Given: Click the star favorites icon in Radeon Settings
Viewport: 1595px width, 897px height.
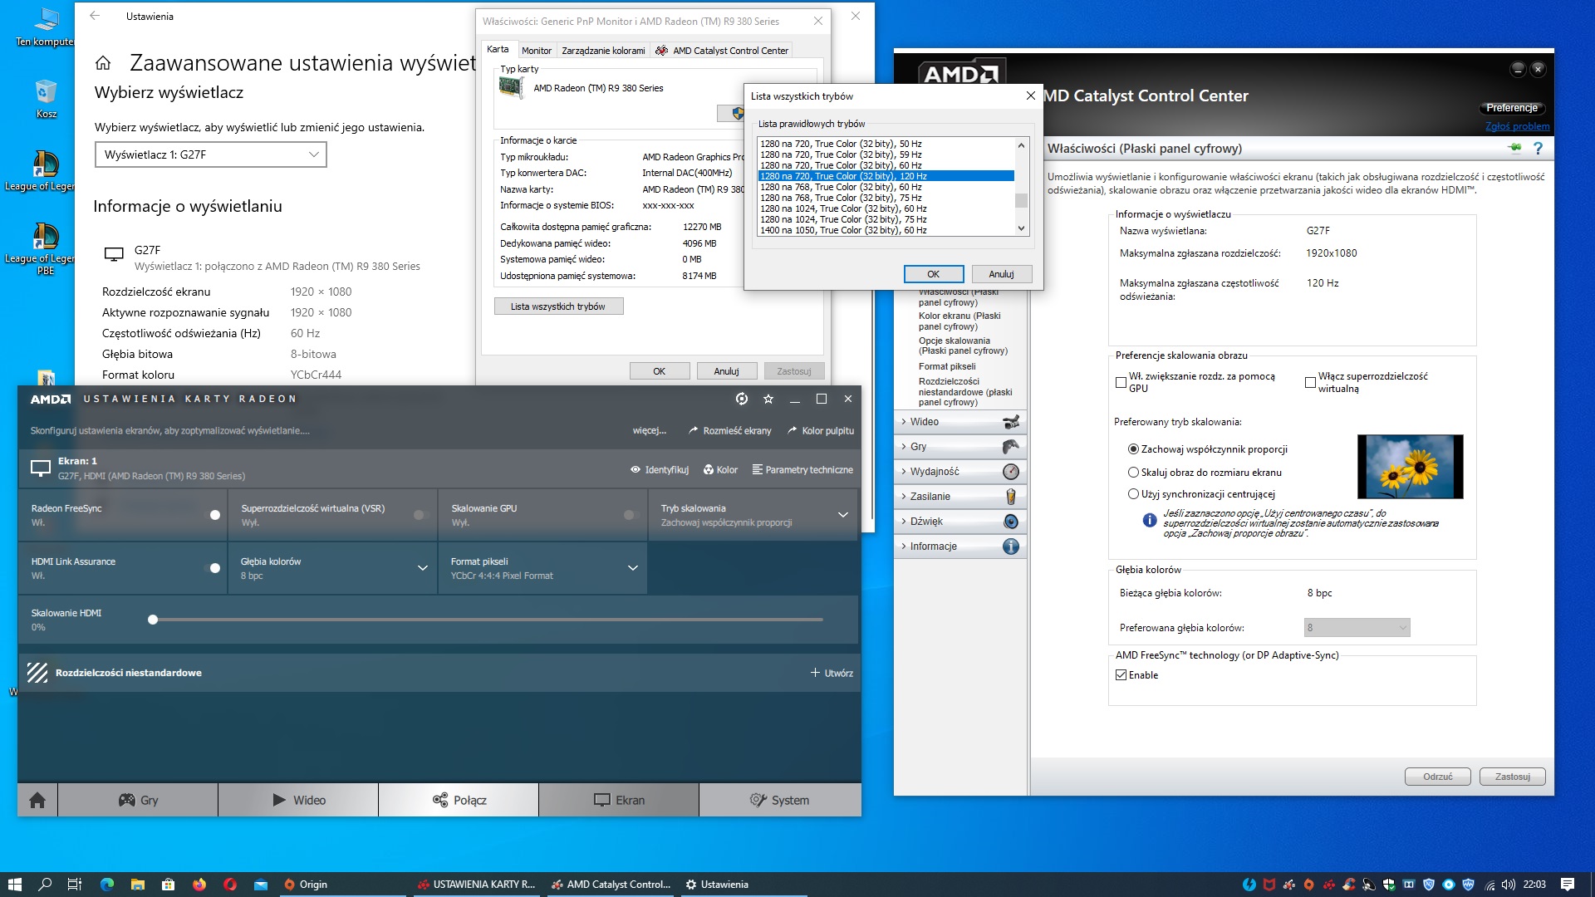Looking at the screenshot, I should [768, 399].
